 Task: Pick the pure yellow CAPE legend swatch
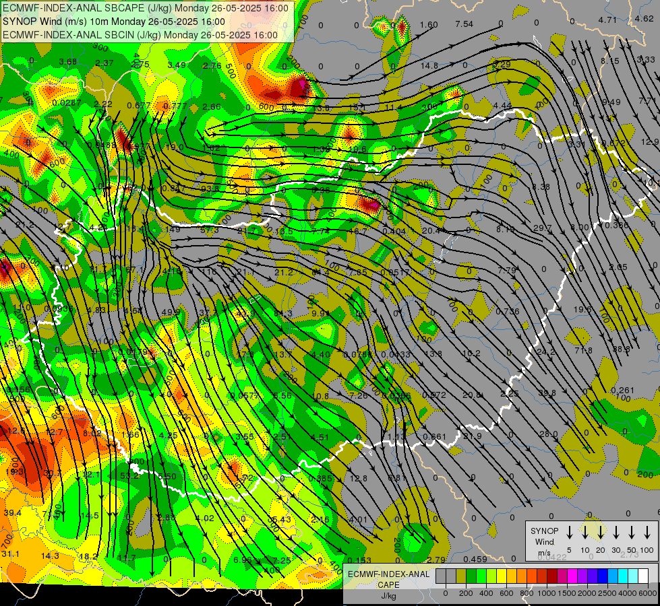pos(502,576)
